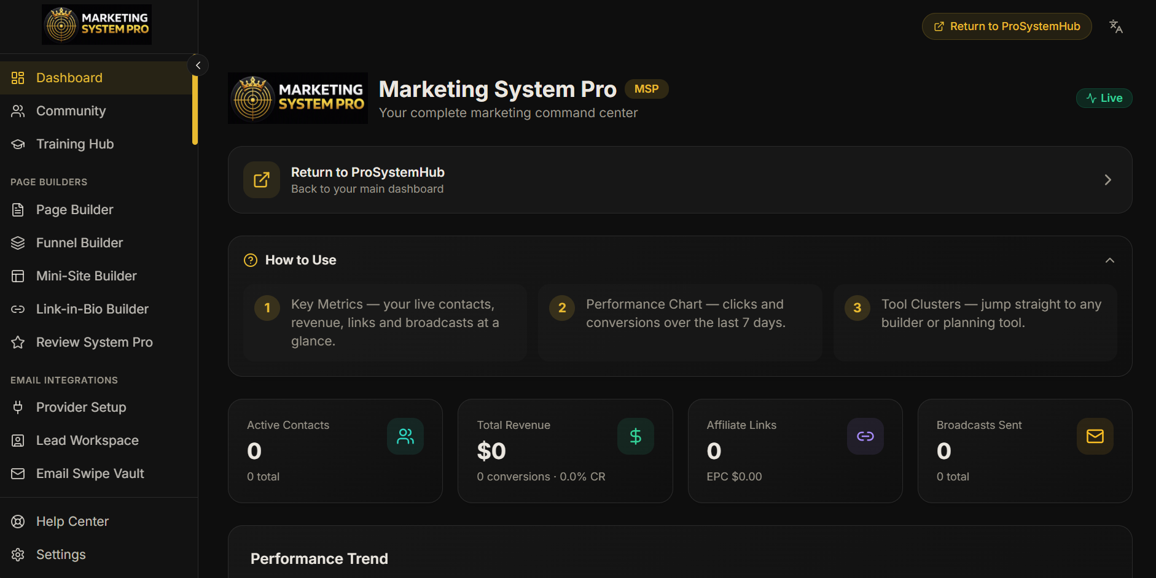Click the sidebar Marketing System Pro logo
This screenshot has height=578, width=1156.
(x=96, y=25)
